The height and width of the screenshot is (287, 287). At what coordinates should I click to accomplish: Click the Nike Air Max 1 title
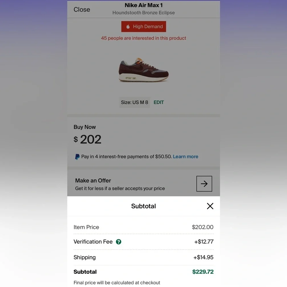pyautogui.click(x=143, y=5)
